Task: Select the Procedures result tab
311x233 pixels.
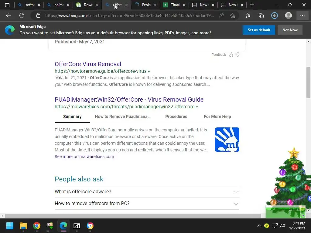Action: click(176, 116)
